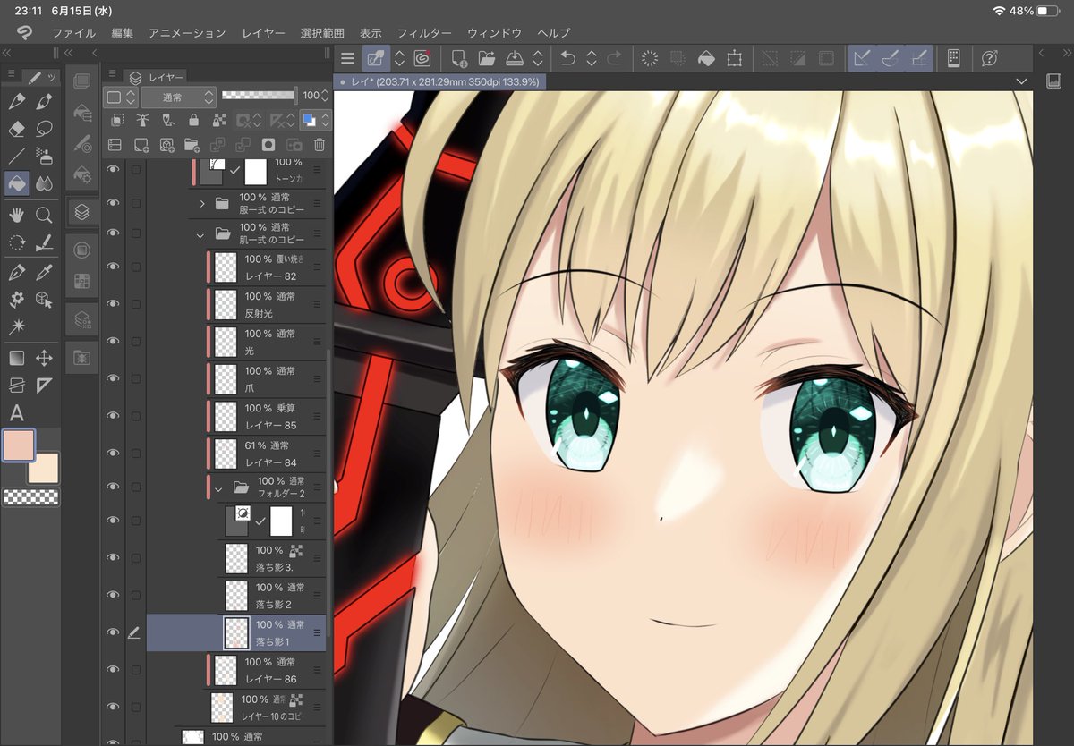Image resolution: width=1074 pixels, height=746 pixels.
Task: Pick the sub cream color swatch
Action: point(45,468)
